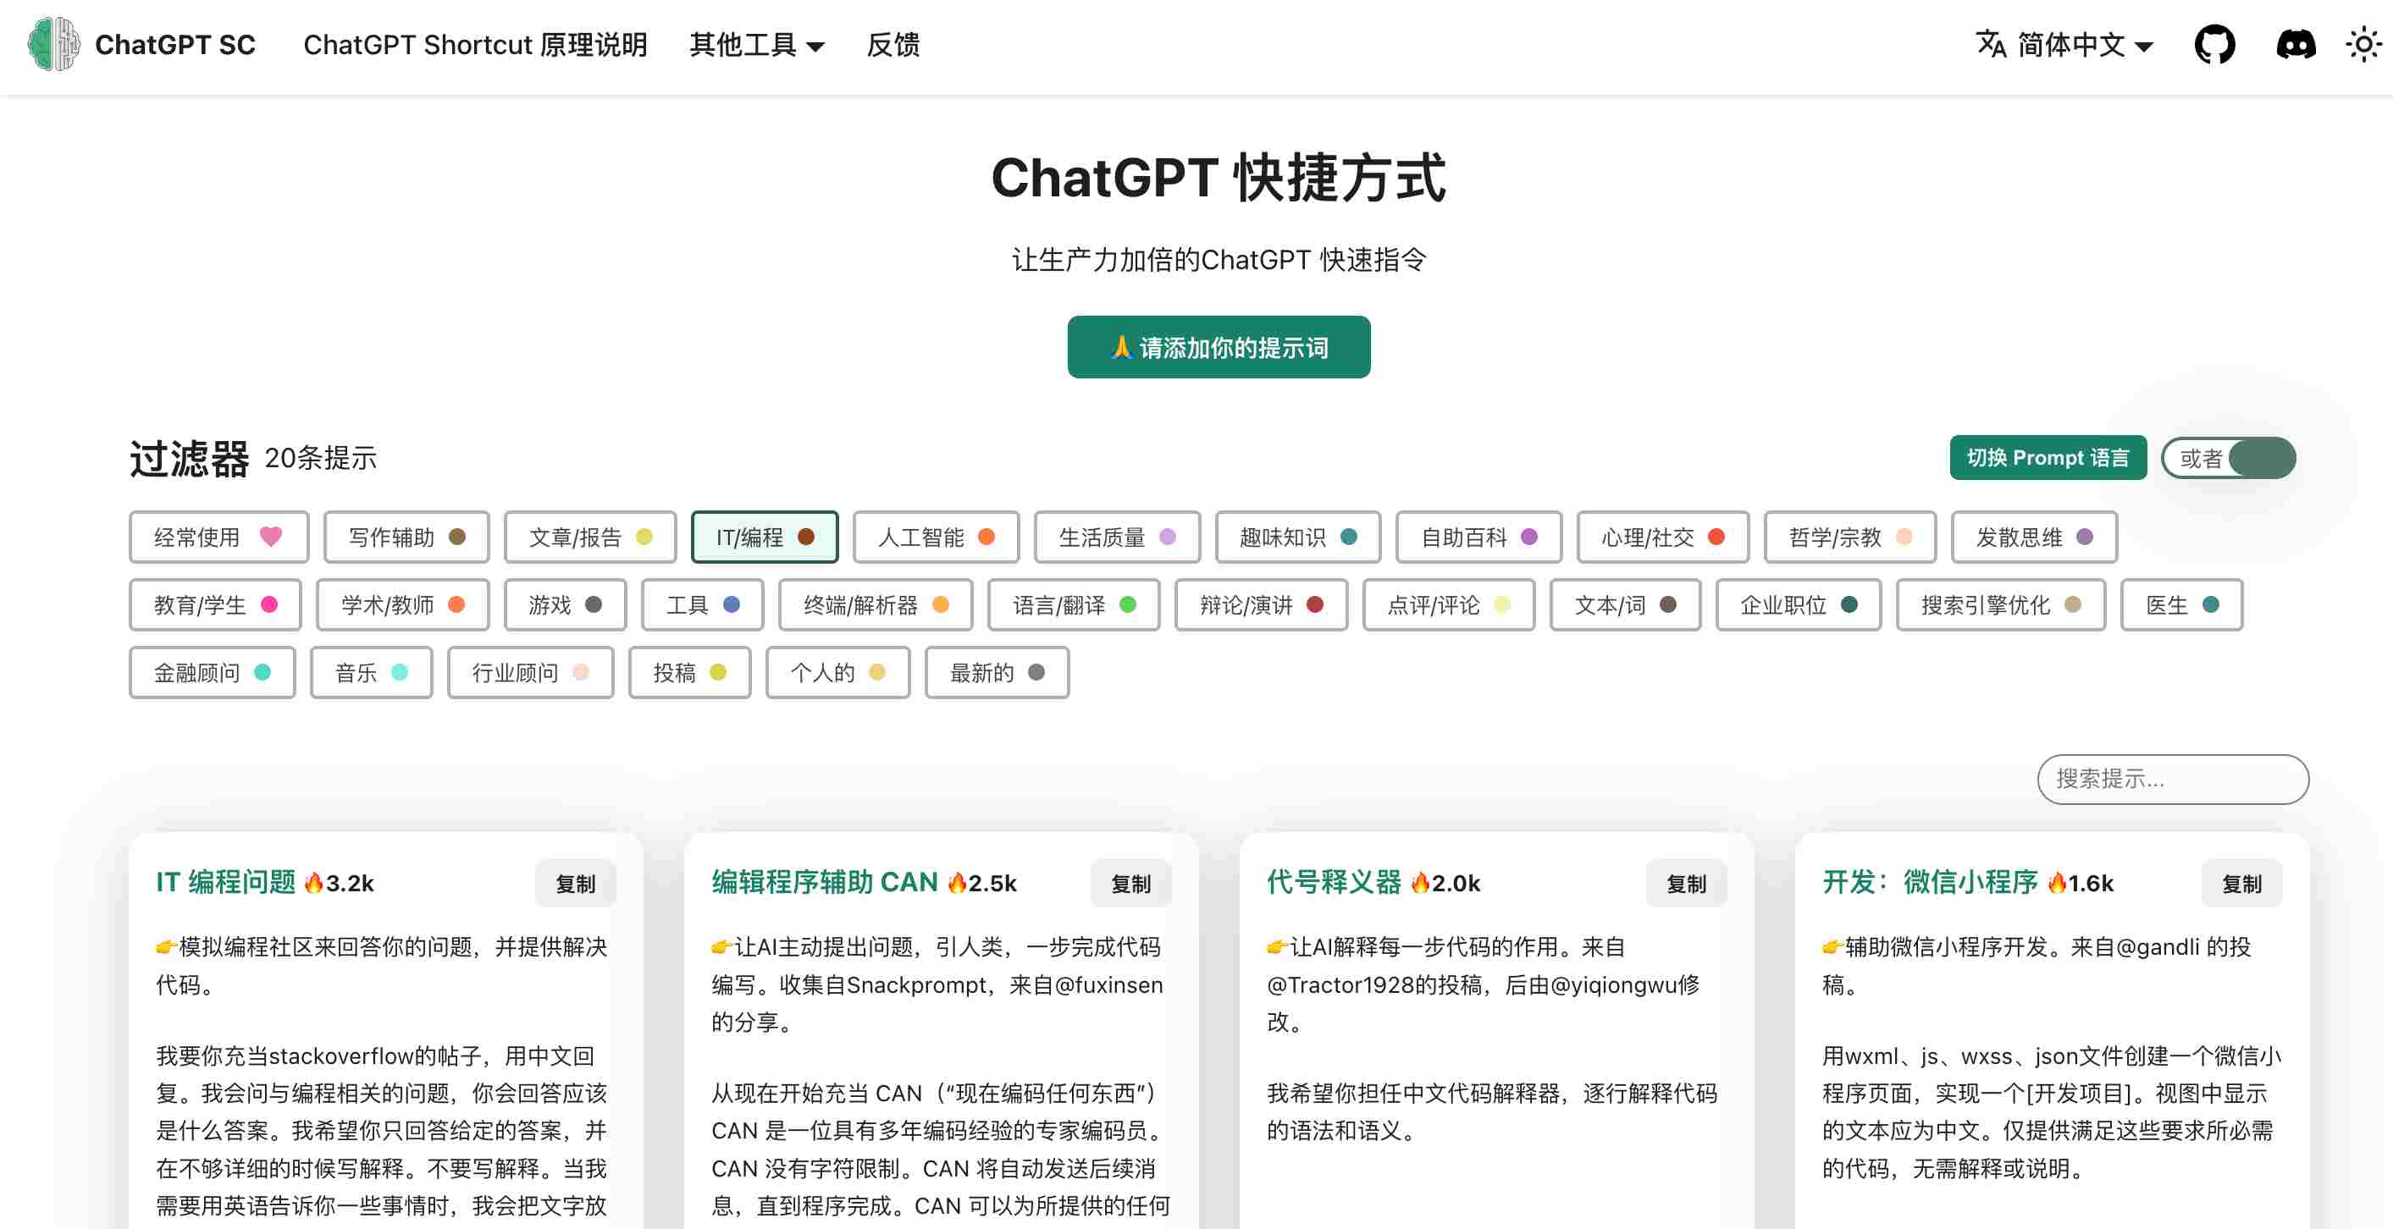Toggle the 或者 filter operator switch
This screenshot has height=1229, width=2393.
[x=2228, y=458]
